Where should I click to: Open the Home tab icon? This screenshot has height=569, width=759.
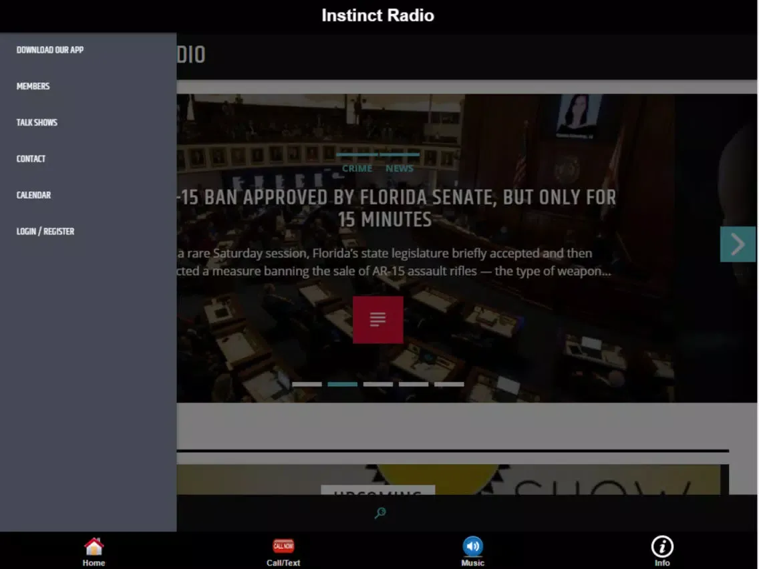tap(94, 546)
